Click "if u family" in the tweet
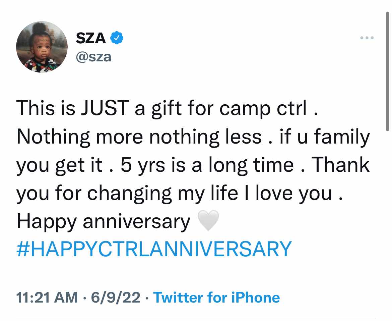 click(x=325, y=137)
